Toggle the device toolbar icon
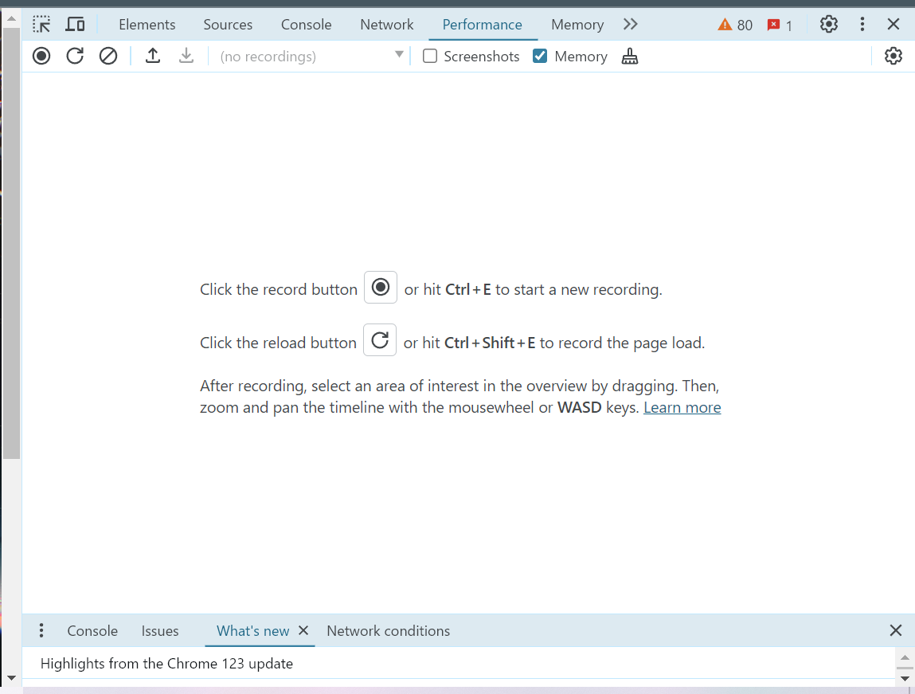Viewport: 915px width, 694px height. 75,25
